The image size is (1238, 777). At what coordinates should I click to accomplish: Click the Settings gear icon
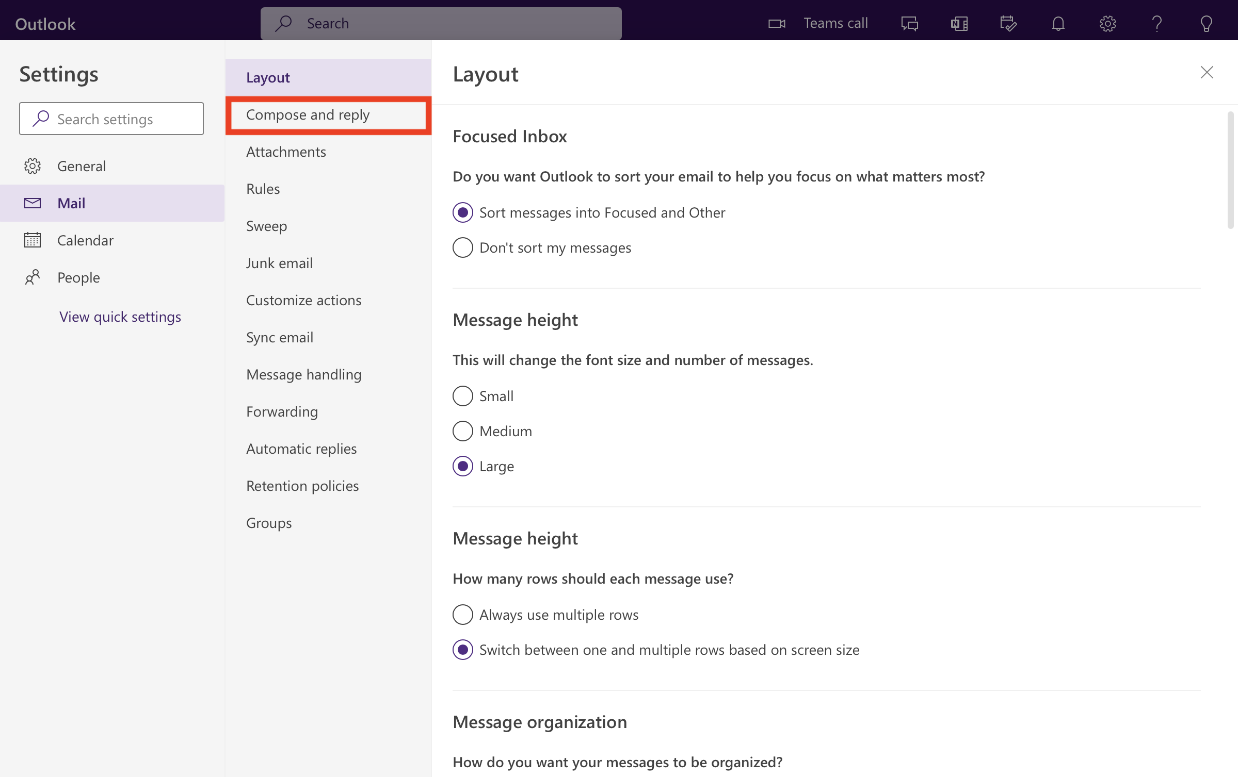[1108, 22]
